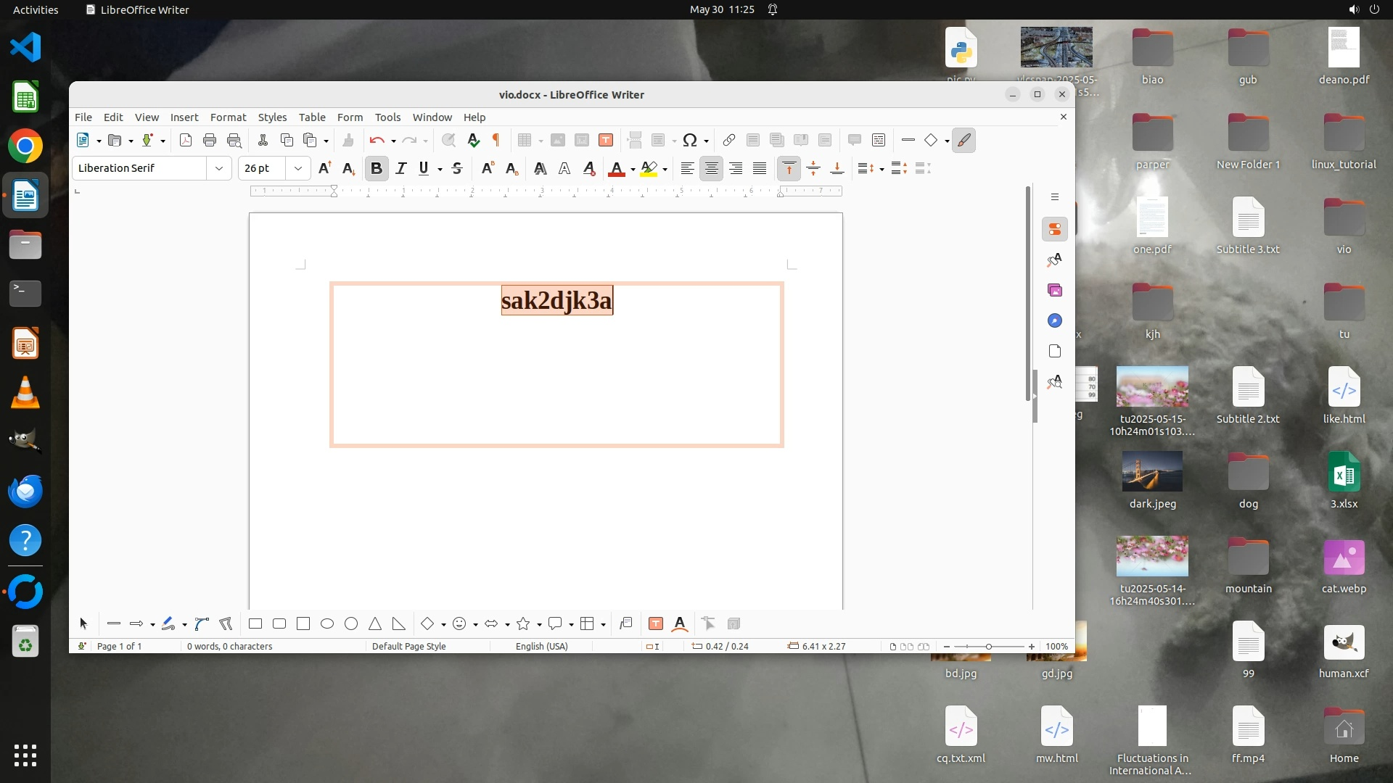
Task: Toggle formatting marks pilcrow button
Action: [x=496, y=140]
